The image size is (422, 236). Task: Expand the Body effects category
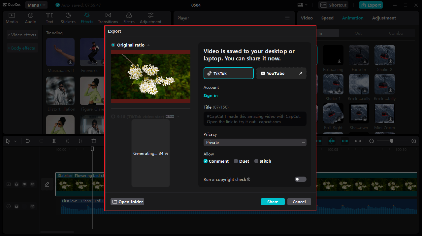point(22,48)
